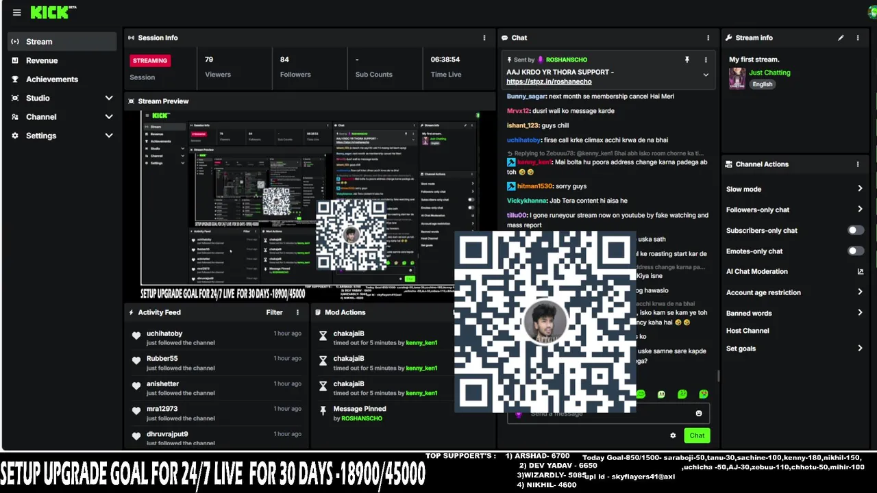Image resolution: width=877 pixels, height=493 pixels.
Task: Open Chat panel three-dot menu
Action: click(x=708, y=38)
